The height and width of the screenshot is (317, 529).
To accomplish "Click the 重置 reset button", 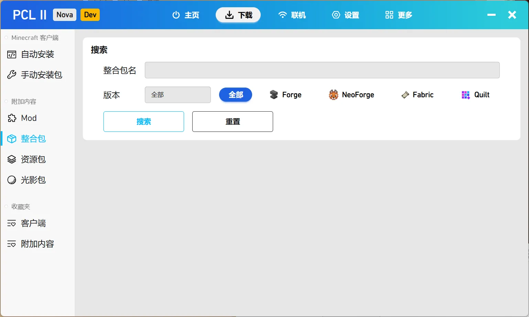I will tap(233, 122).
